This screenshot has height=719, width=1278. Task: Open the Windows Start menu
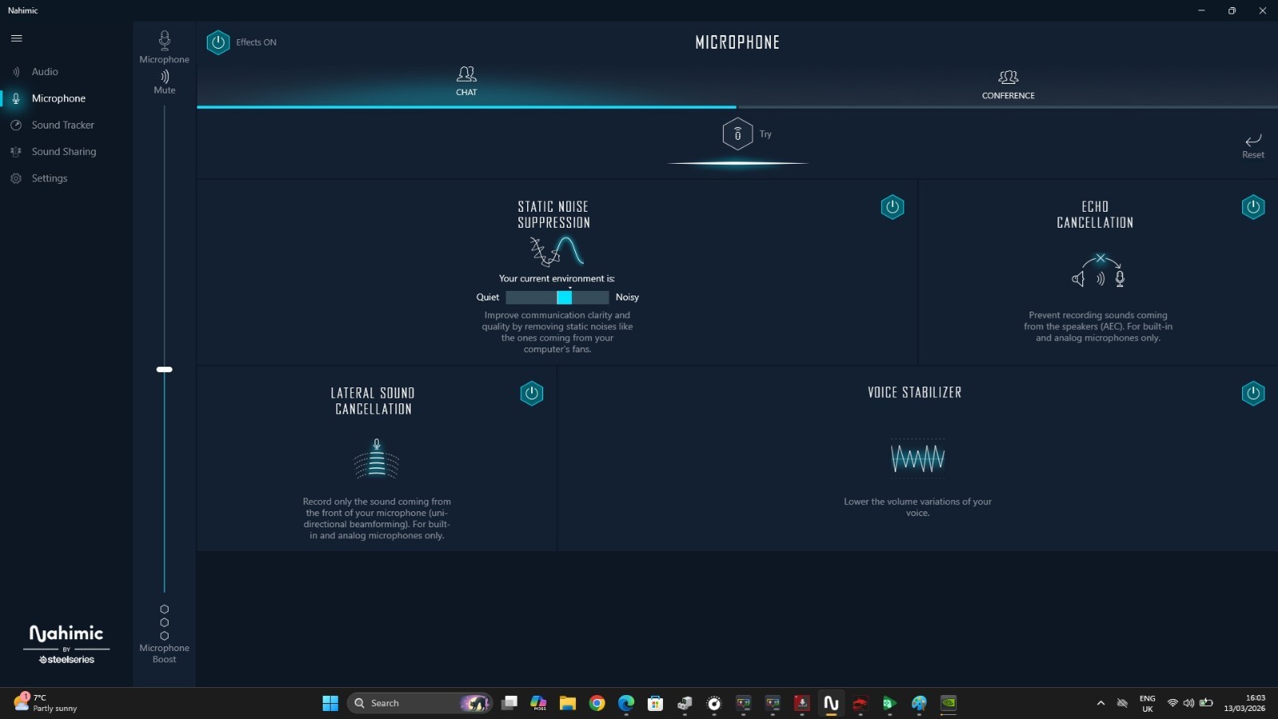[330, 703]
